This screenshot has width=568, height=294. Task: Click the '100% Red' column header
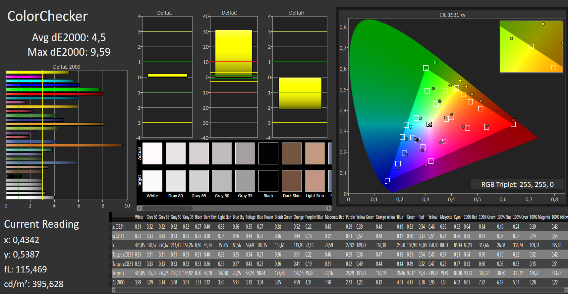coord(470,217)
